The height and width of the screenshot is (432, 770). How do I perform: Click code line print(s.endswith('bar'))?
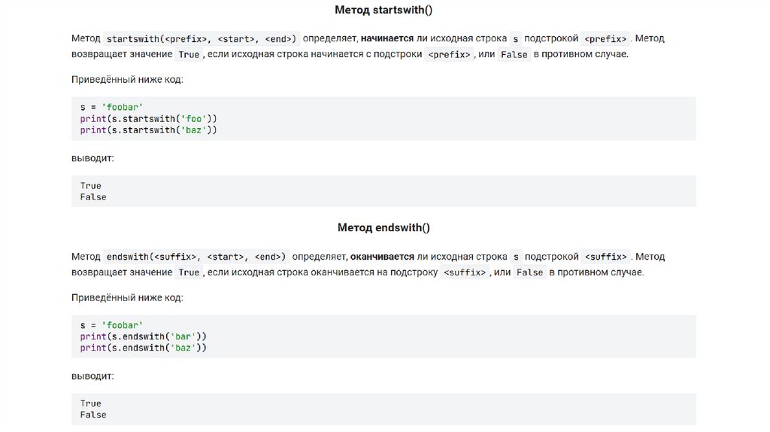coord(144,336)
